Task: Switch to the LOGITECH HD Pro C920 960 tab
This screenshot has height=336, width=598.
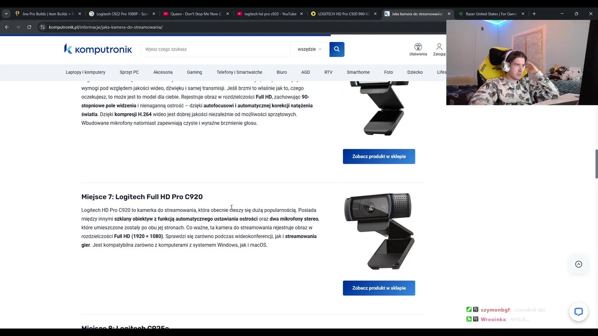Action: (x=343, y=14)
